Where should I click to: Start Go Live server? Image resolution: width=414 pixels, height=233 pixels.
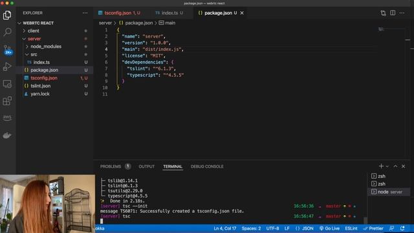tap(329, 228)
